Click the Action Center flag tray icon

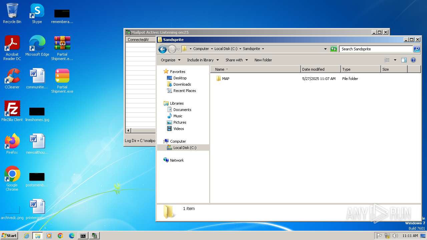pos(379,236)
